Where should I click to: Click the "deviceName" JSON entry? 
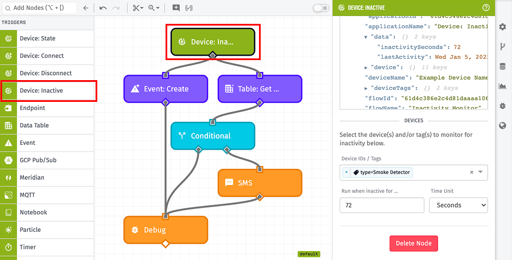[426, 78]
